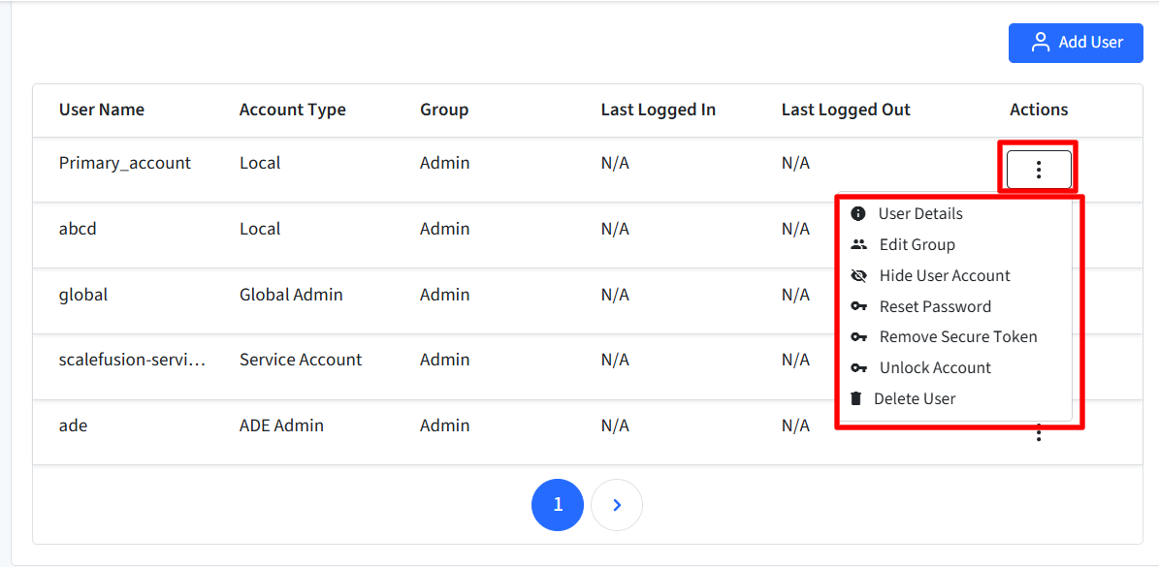Click the trash icon beside Delete User
The image size is (1159, 567).
coord(856,398)
